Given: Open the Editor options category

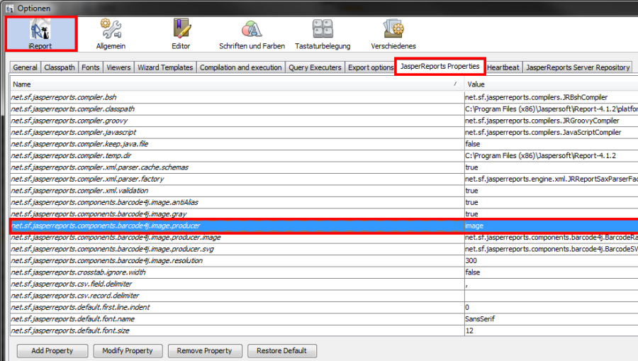Looking at the screenshot, I should point(181,34).
